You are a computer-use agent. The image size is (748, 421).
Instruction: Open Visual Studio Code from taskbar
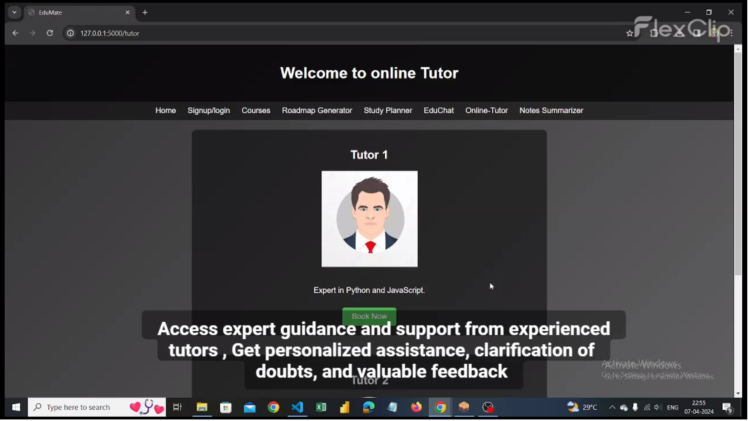click(x=298, y=408)
